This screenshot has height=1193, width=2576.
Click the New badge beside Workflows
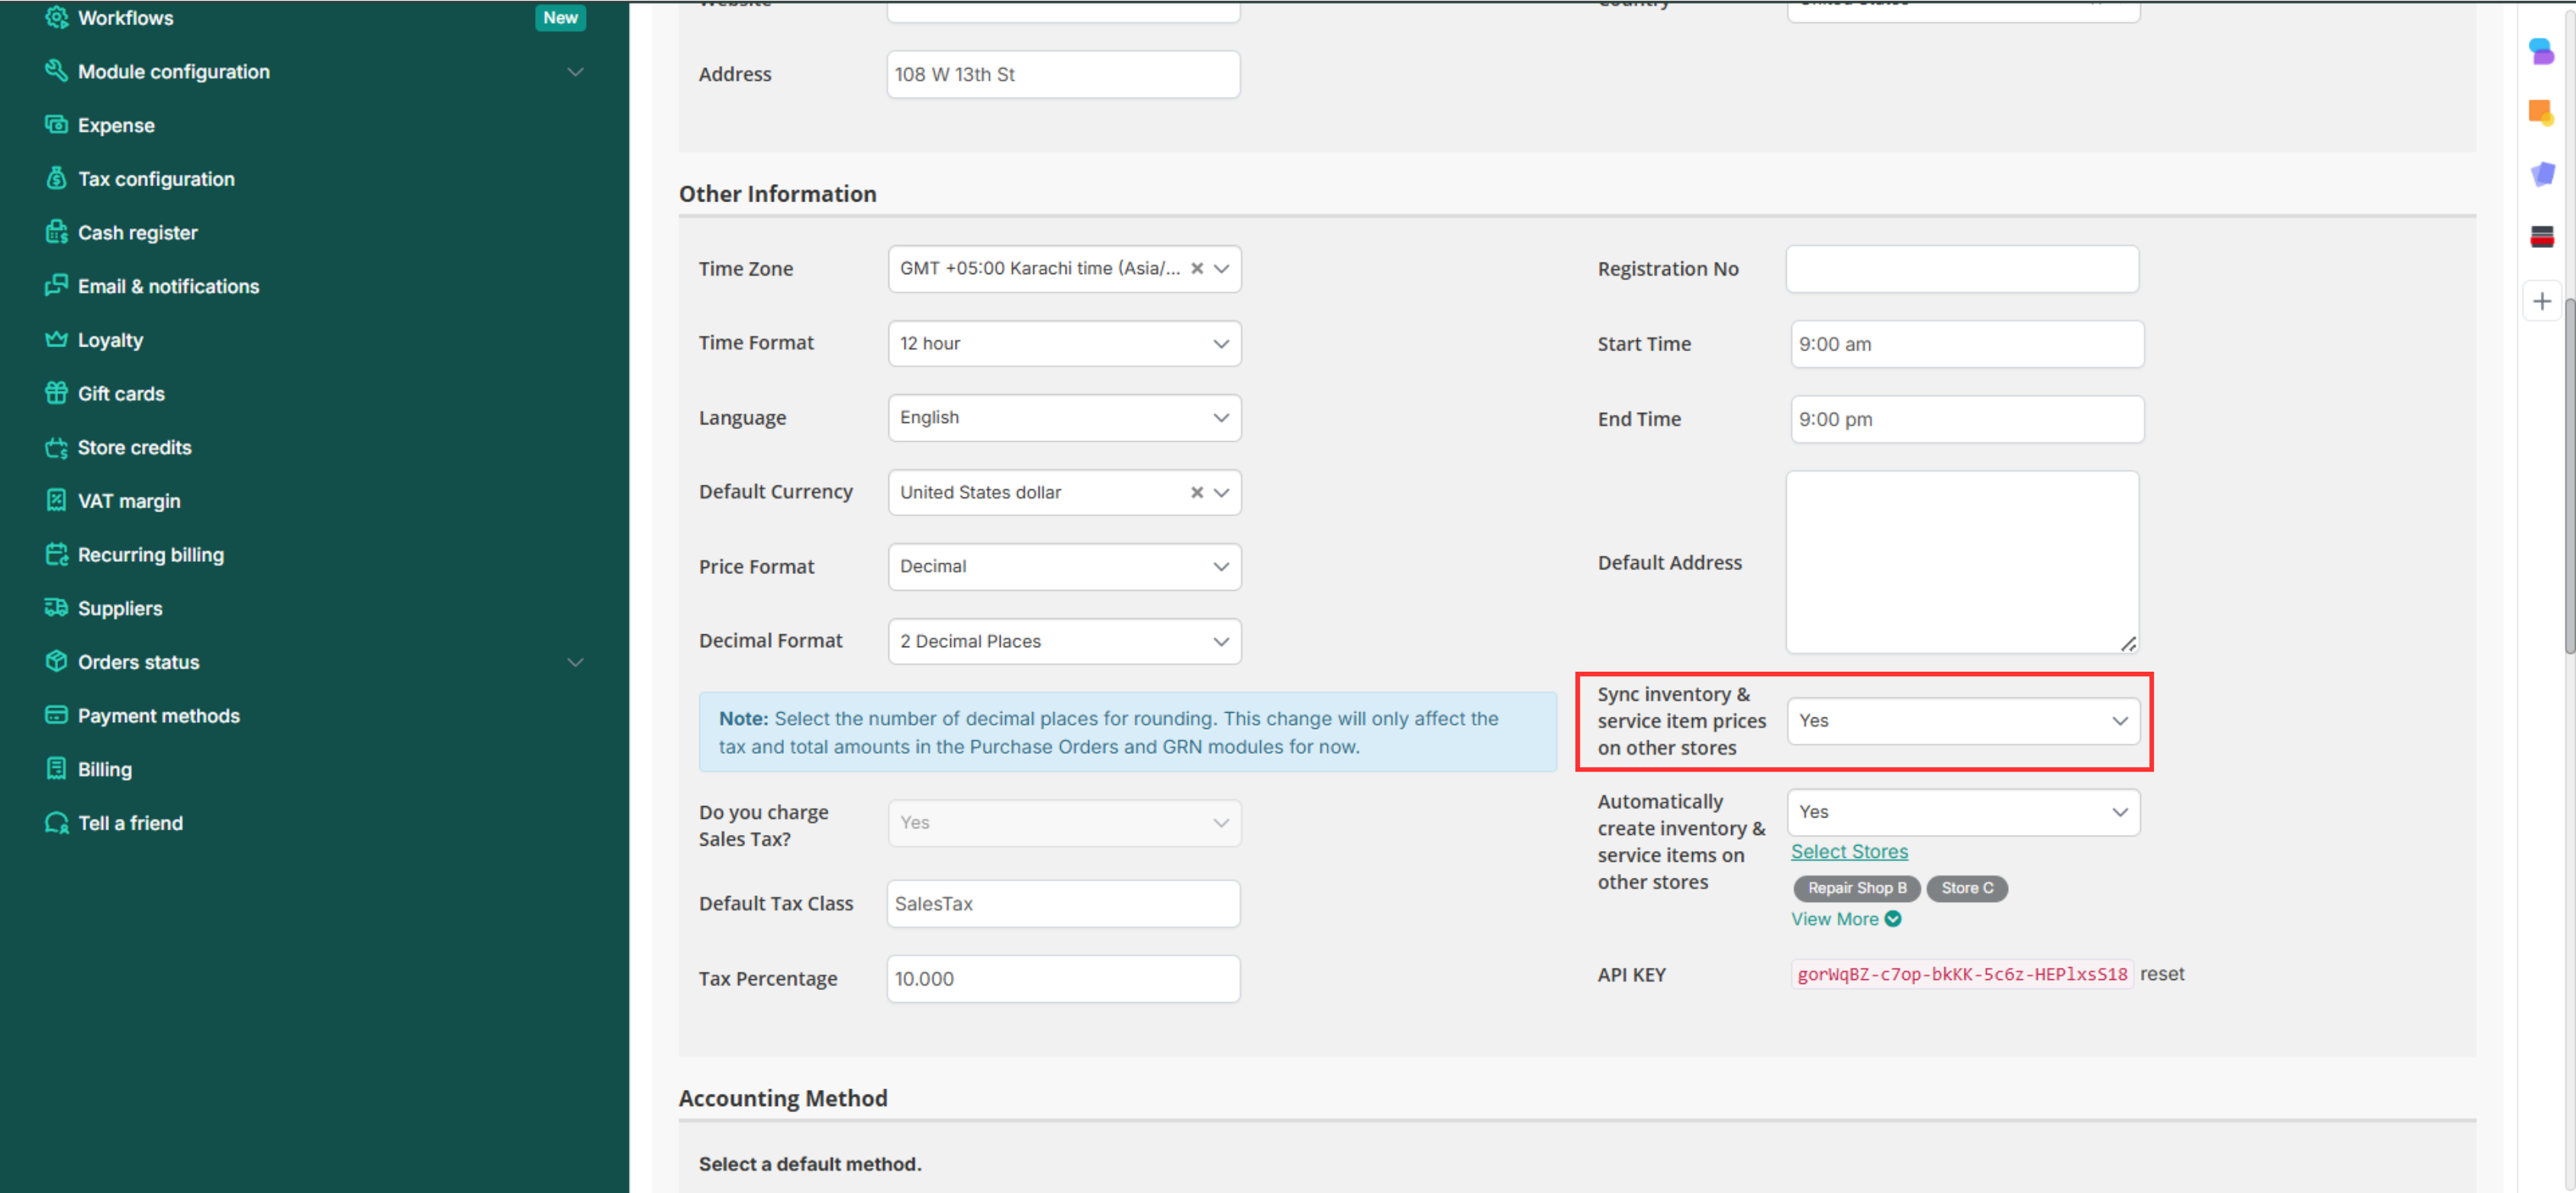pos(560,17)
